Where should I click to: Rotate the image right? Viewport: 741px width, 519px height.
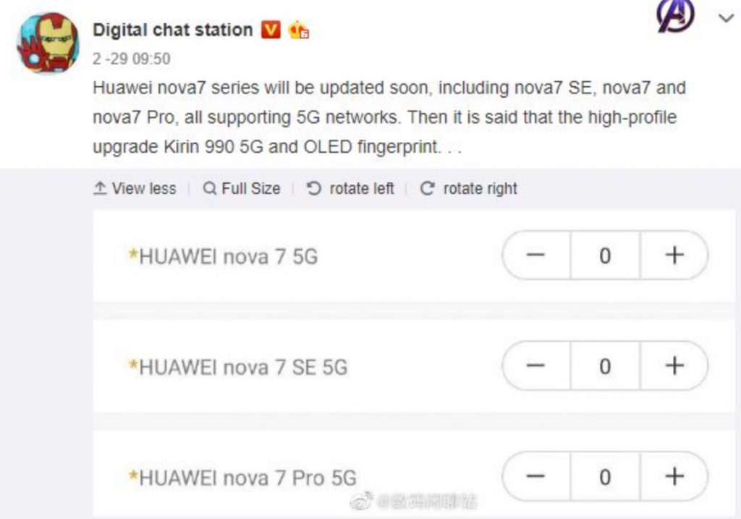click(x=469, y=189)
